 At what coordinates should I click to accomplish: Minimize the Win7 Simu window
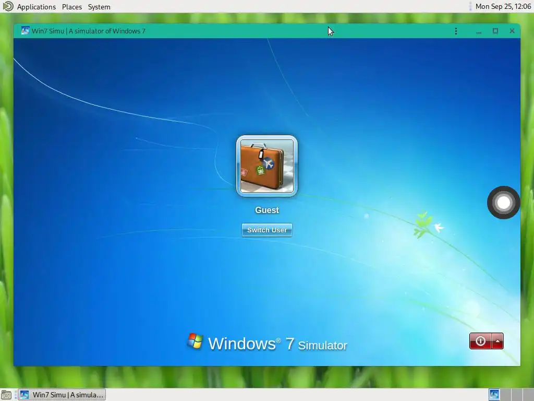point(479,31)
